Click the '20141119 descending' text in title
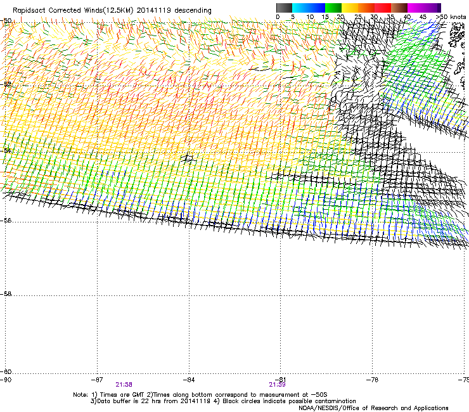The image size is (469, 412). [174, 11]
